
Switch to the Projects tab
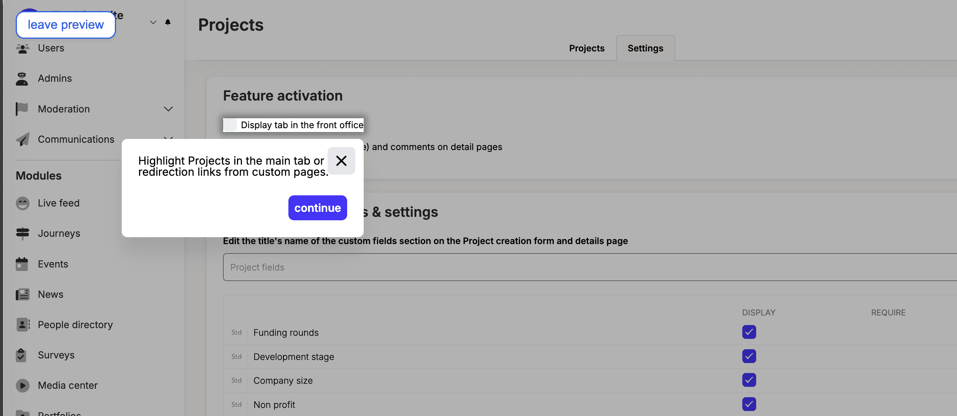586,48
